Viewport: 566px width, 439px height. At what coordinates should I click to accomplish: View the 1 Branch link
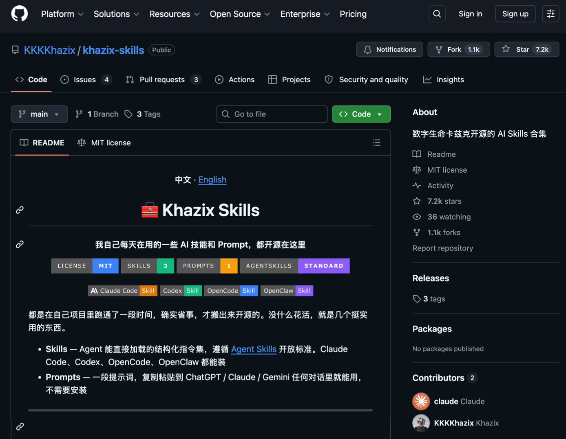(x=97, y=114)
